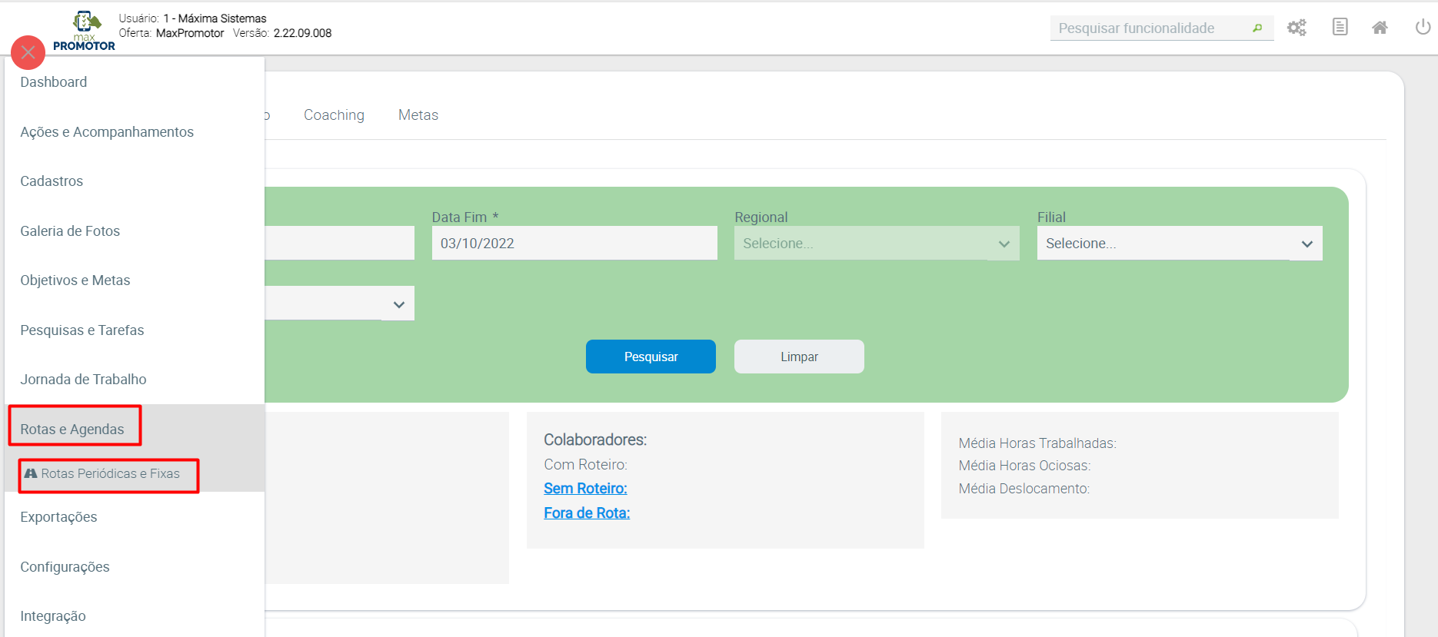The width and height of the screenshot is (1438, 637).
Task: Close the side menu with red X
Action: click(x=28, y=52)
